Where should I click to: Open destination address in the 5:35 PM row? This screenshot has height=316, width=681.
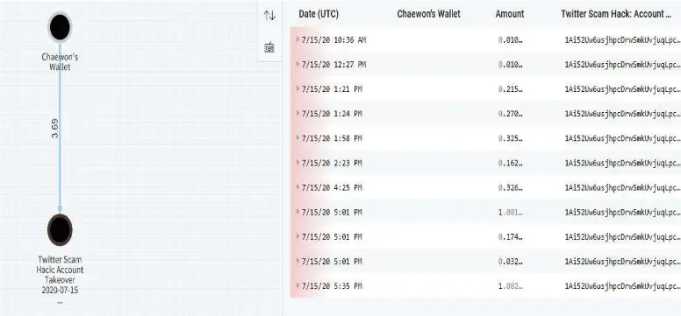tap(621, 286)
